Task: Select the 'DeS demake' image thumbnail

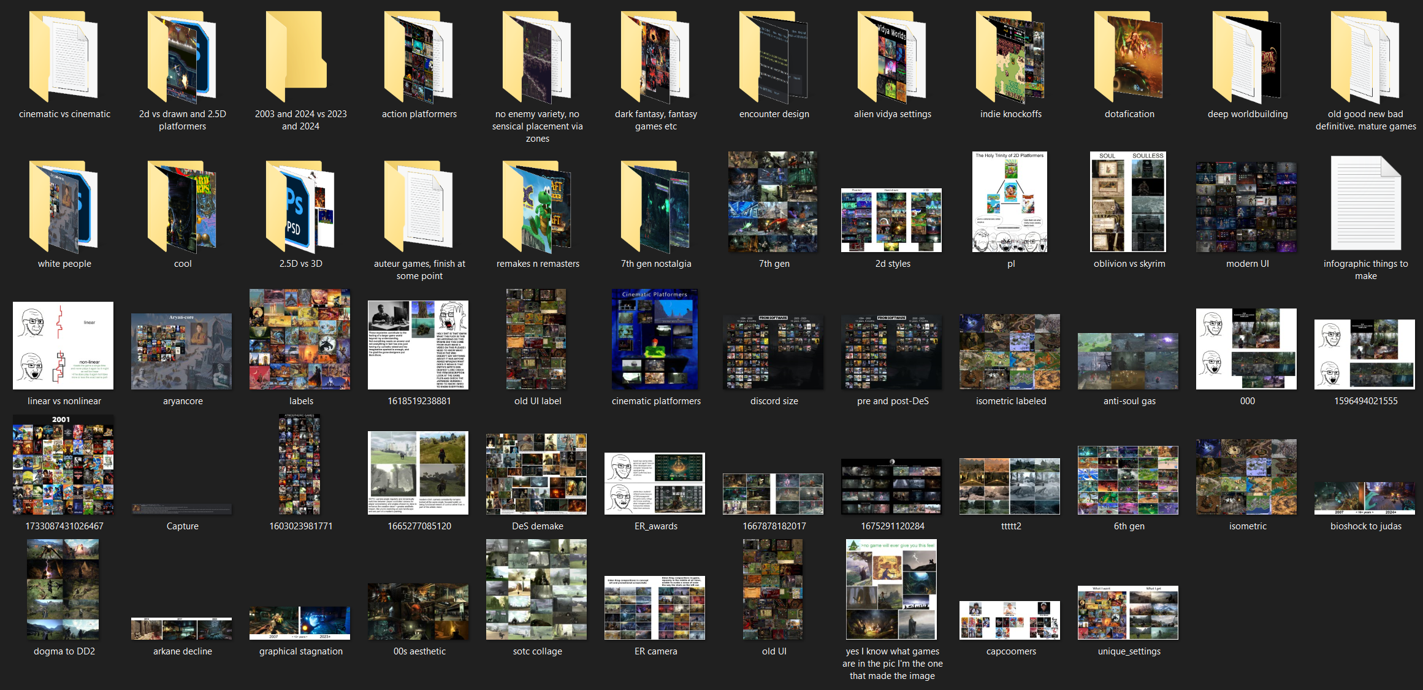Action: click(536, 474)
